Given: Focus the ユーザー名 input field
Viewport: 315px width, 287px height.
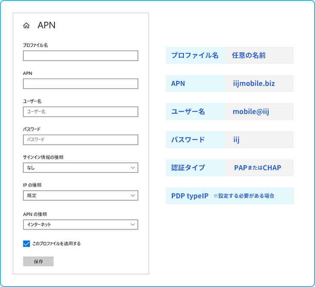Looking at the screenshot, I should [x=80, y=112].
